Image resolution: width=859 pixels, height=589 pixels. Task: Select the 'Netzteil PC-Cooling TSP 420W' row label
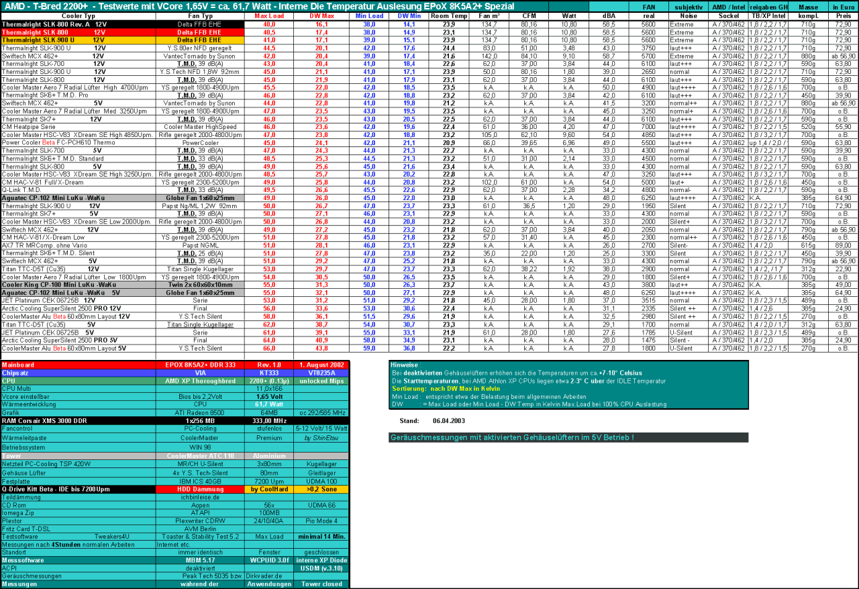[x=78, y=463]
